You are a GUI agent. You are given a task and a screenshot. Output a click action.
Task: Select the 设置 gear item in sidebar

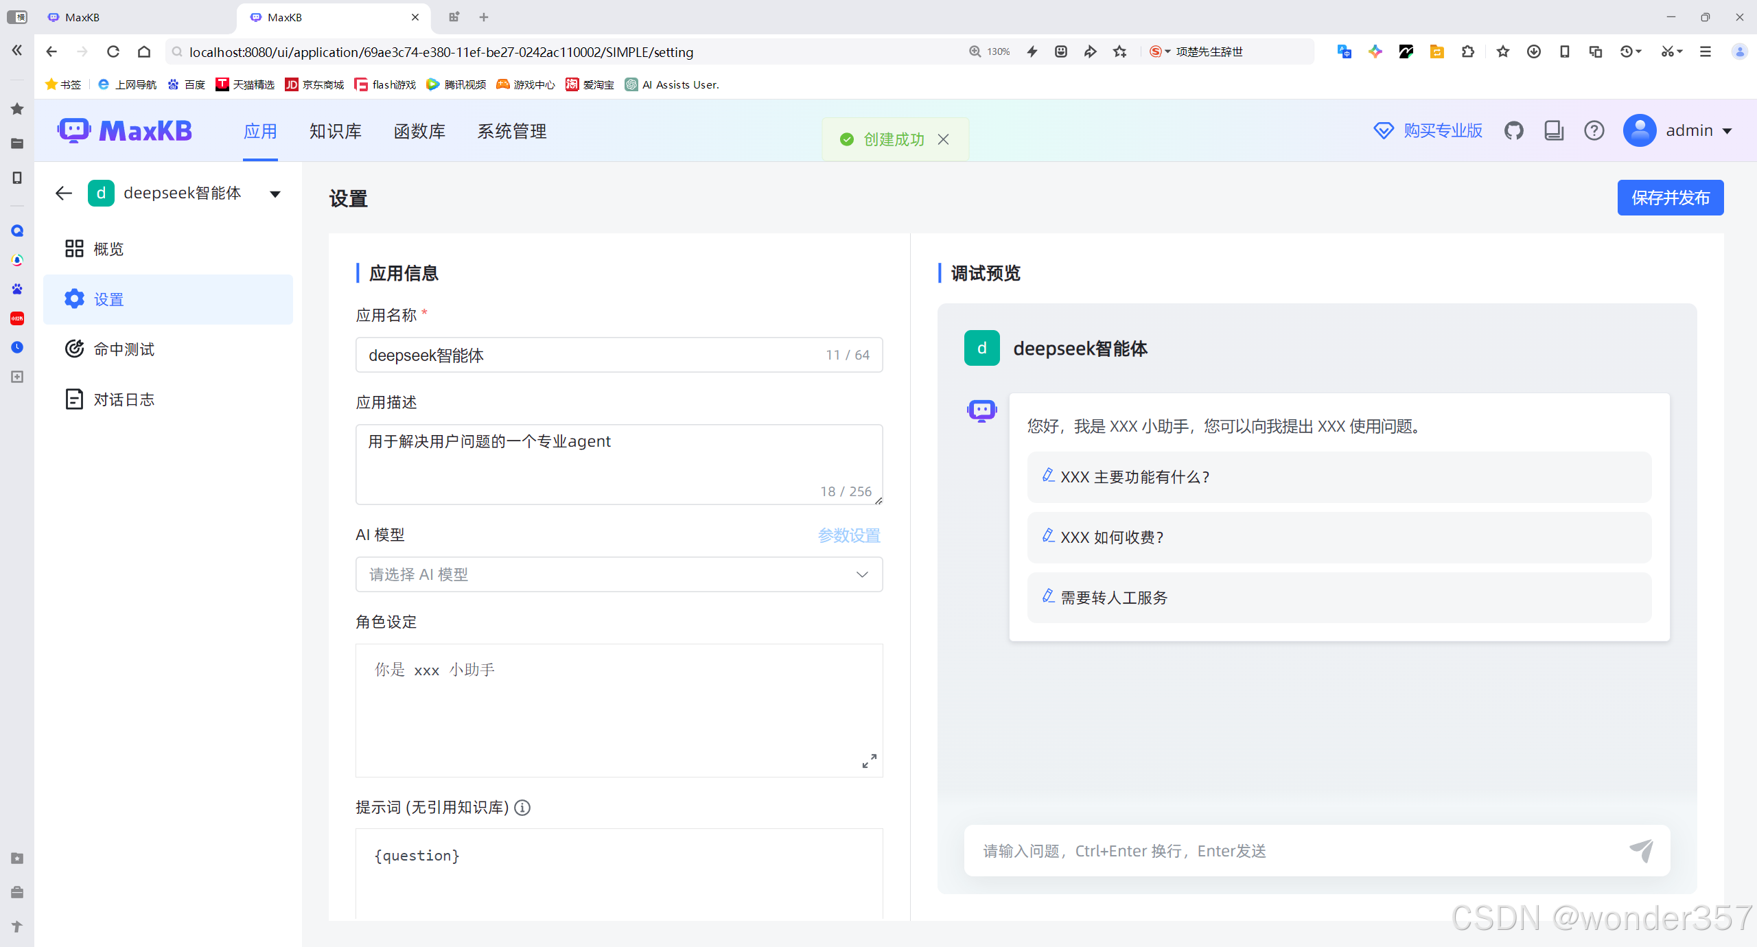108,299
